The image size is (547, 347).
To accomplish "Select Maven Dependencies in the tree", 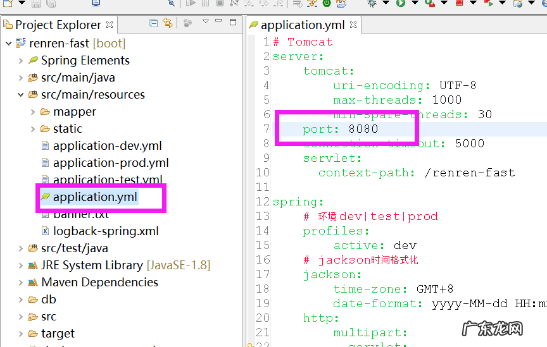I will [99, 283].
